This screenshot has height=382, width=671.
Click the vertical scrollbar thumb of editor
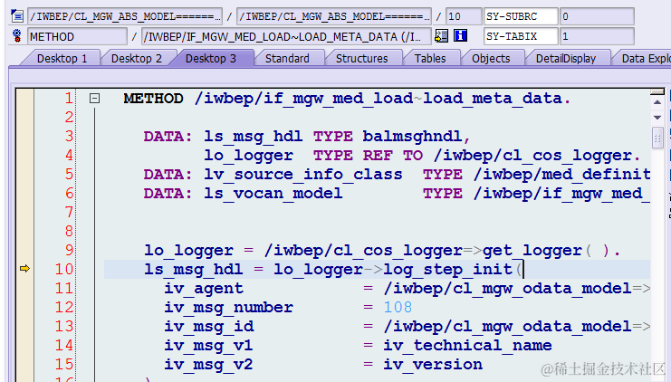click(657, 138)
